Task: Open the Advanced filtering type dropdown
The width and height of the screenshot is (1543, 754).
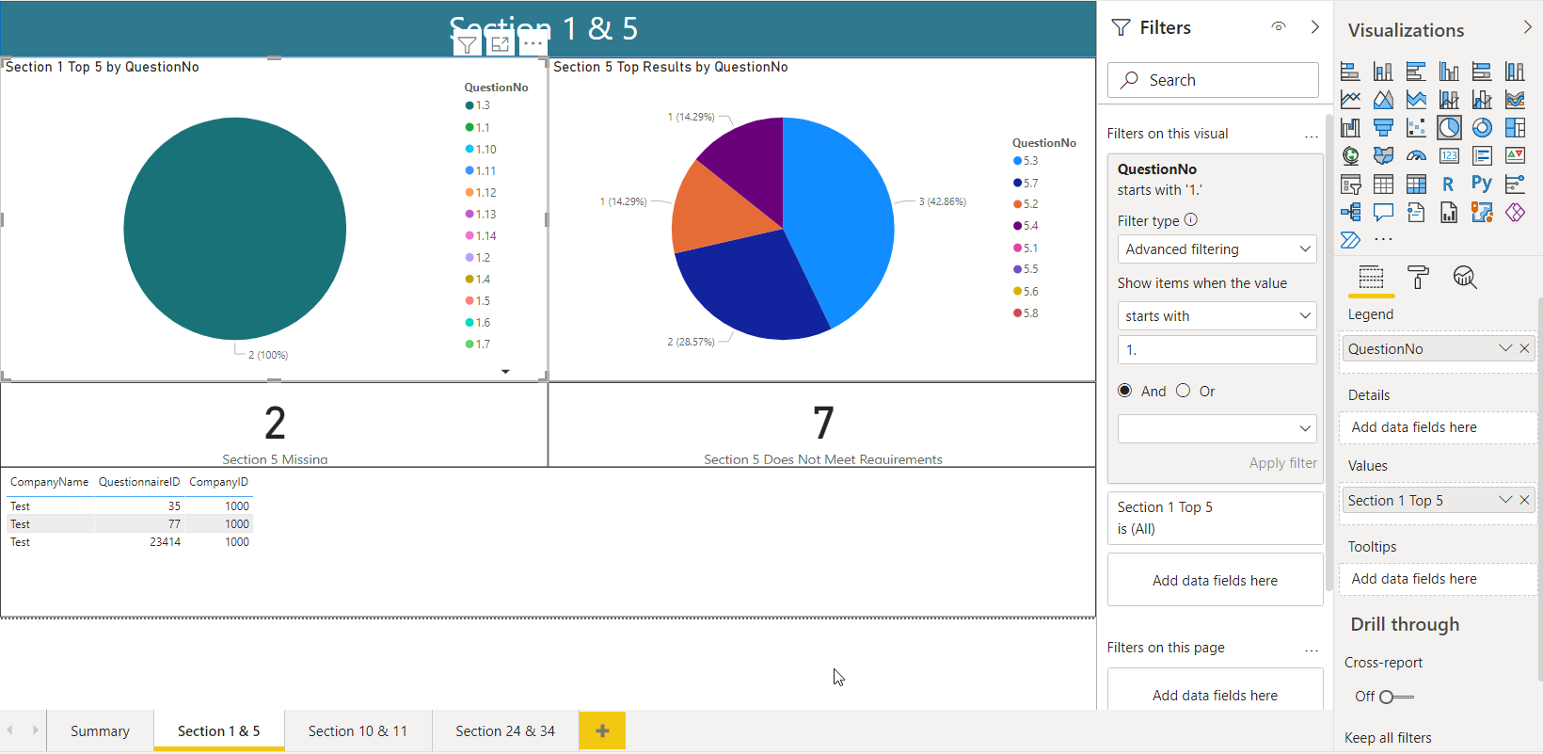Action: 1217,249
